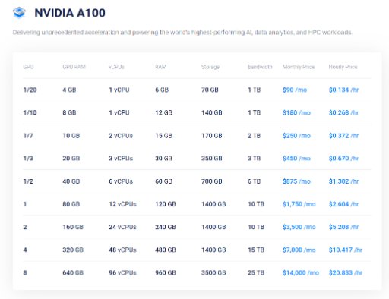Choose the $10.417 /hr four-GPU rate
This screenshot has width=389, height=299.
pos(346,250)
